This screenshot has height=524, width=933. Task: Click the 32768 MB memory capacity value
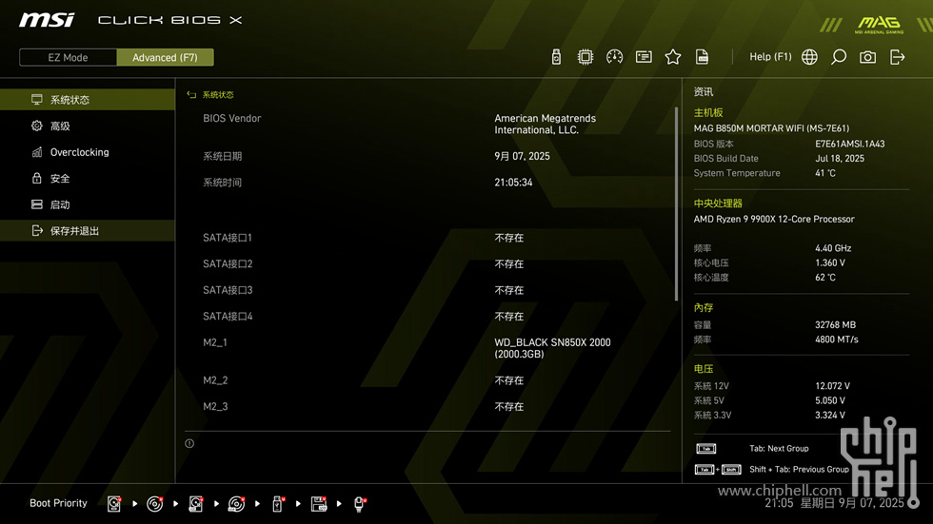(x=836, y=325)
